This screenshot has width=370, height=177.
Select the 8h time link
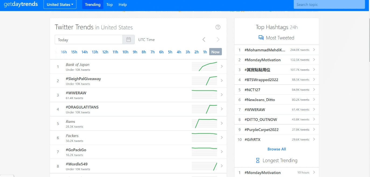144,52
